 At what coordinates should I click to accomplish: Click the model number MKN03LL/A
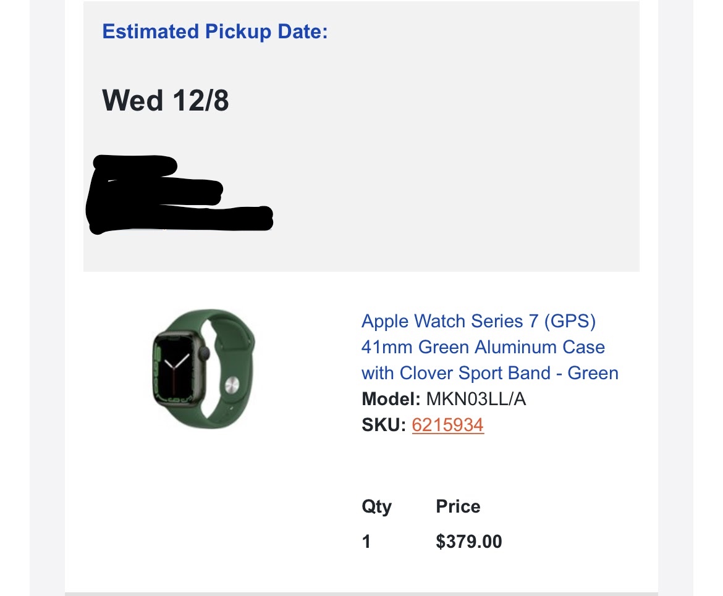pyautogui.click(x=476, y=399)
